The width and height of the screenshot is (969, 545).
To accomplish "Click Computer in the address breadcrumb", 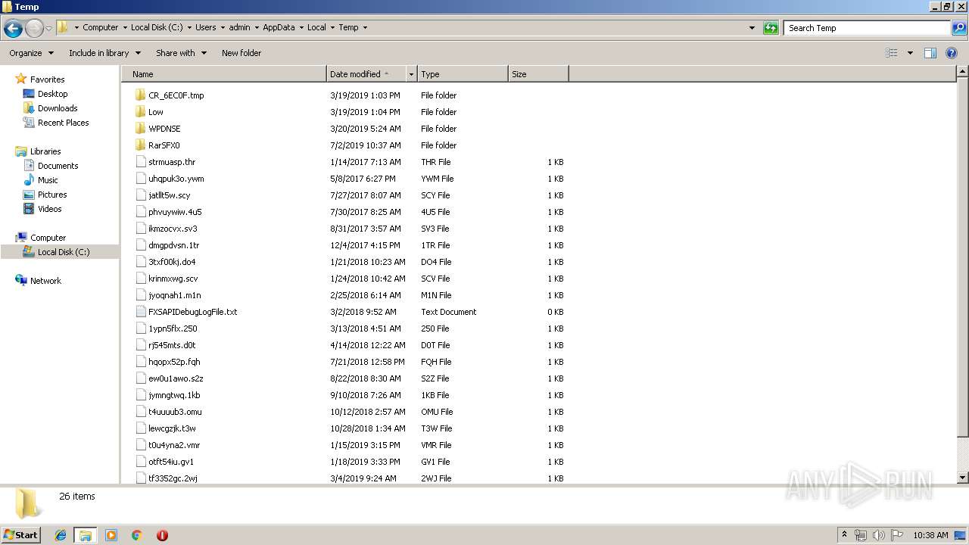I will (101, 27).
